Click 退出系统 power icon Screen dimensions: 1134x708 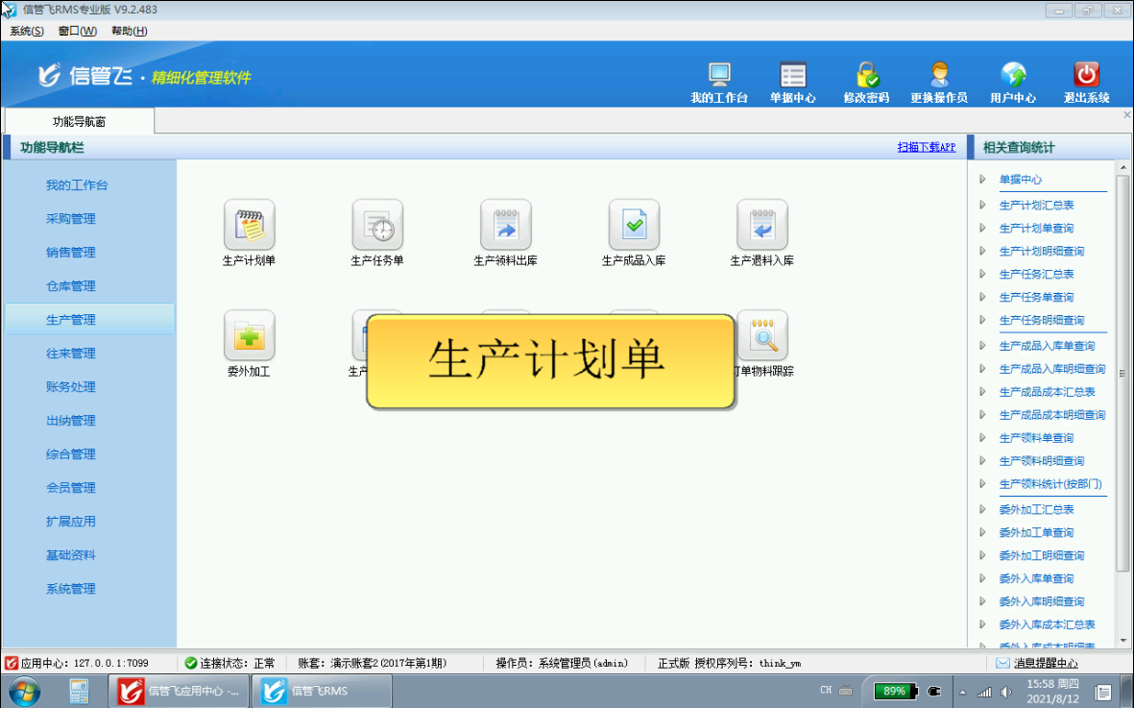tap(1086, 75)
